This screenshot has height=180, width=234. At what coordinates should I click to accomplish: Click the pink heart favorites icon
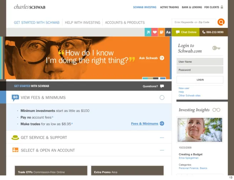click(155, 32)
